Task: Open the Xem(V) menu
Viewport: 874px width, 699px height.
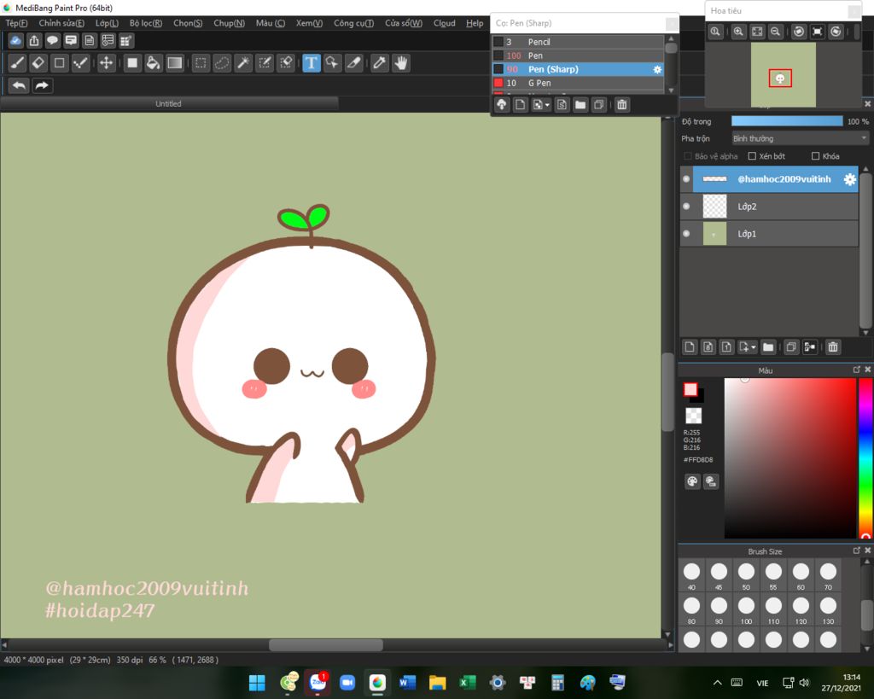Action: click(x=309, y=23)
